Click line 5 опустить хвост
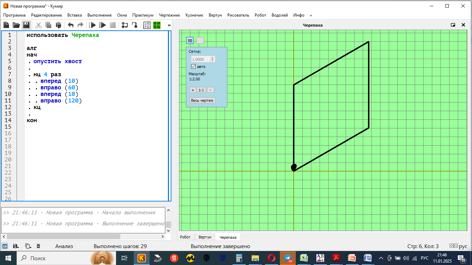This screenshot has width=472, height=265. pyautogui.click(x=58, y=61)
